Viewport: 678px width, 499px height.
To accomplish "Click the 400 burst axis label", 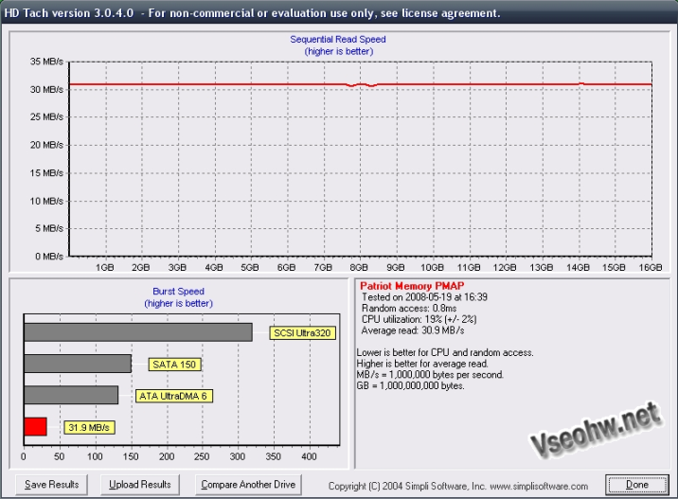I will coord(309,456).
